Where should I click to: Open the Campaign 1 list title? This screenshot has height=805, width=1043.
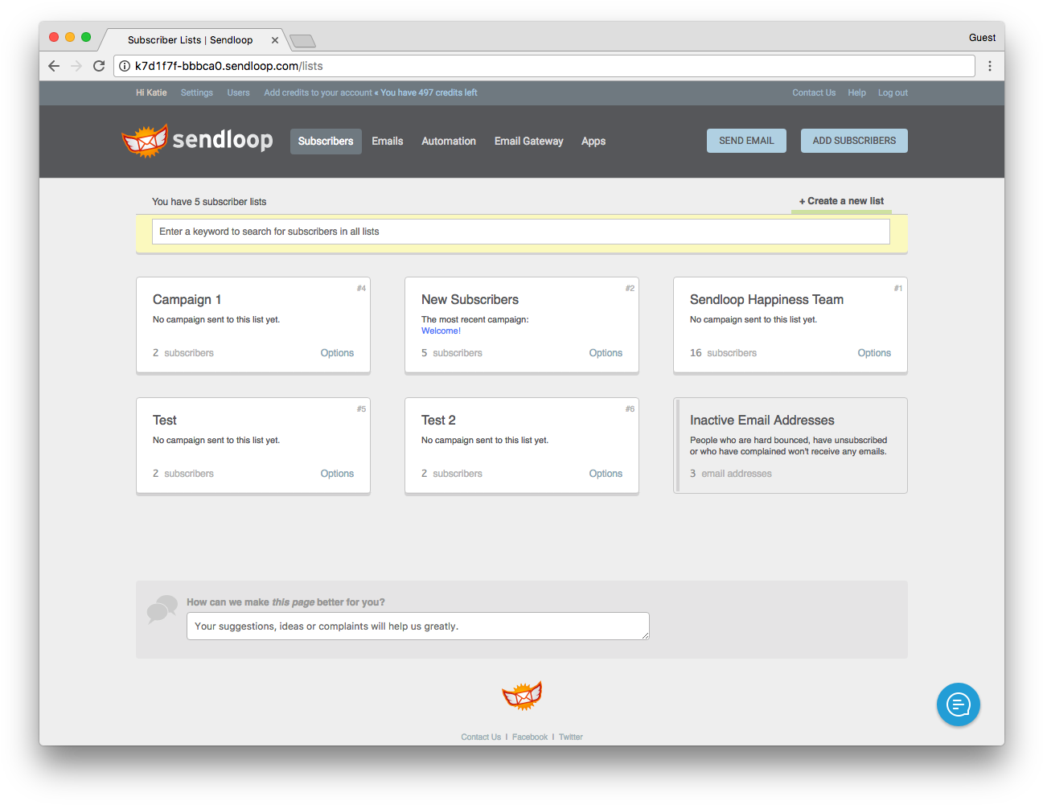tap(187, 300)
